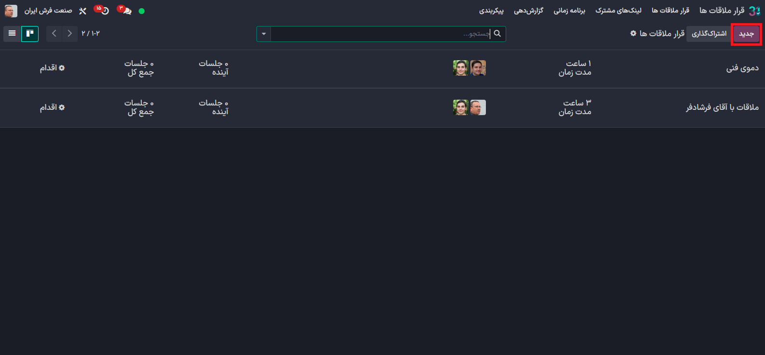Click the search magnifier icon

coord(497,34)
